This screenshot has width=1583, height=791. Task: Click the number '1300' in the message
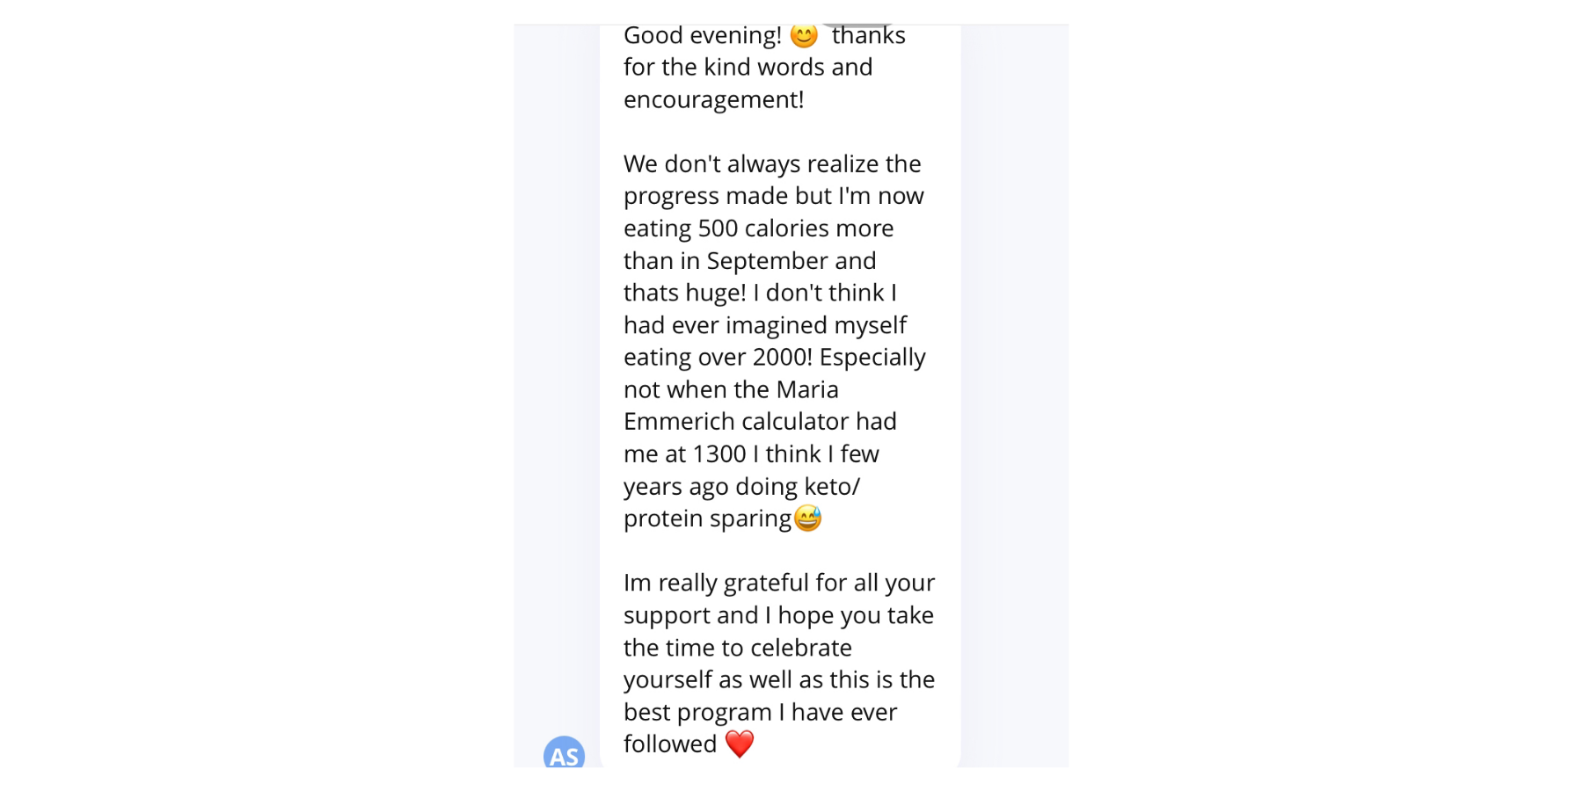(719, 454)
